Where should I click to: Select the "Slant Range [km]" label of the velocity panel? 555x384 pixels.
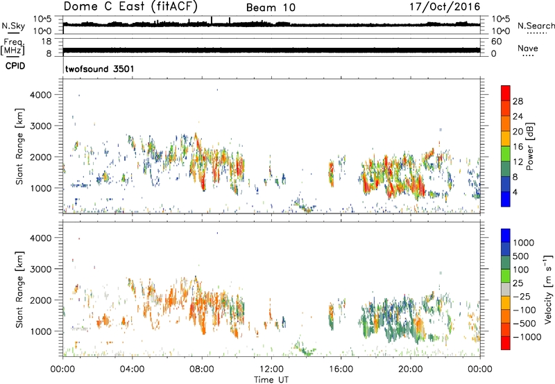coord(19,290)
